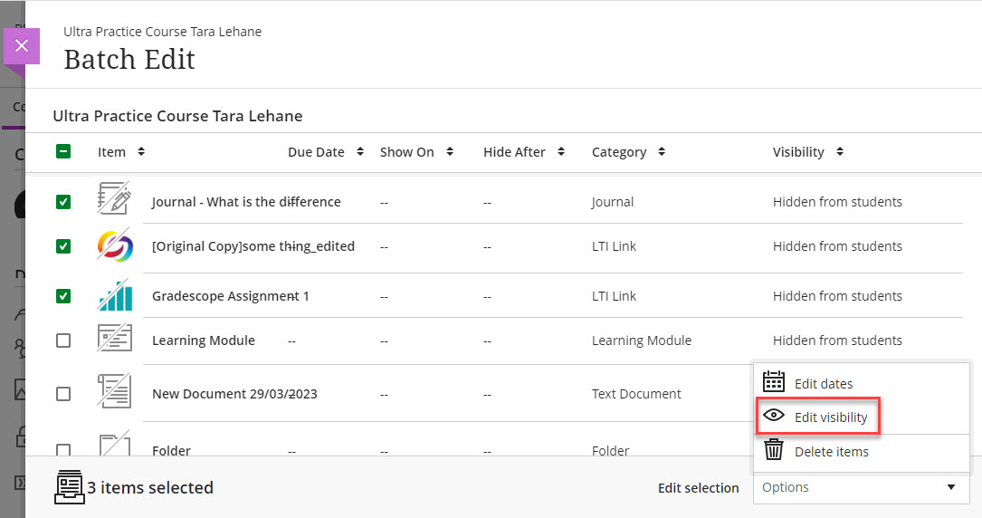Close the Batch Edit panel

coord(22,45)
